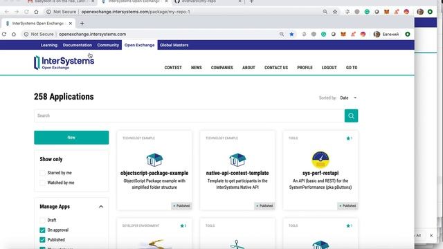Open the NEWS menu item
This screenshot has height=249, width=443.
click(197, 68)
